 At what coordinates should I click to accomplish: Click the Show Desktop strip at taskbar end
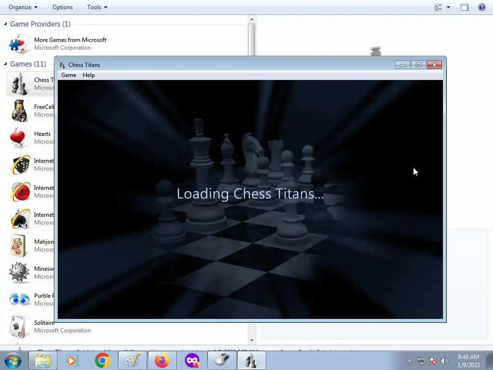[490, 360]
